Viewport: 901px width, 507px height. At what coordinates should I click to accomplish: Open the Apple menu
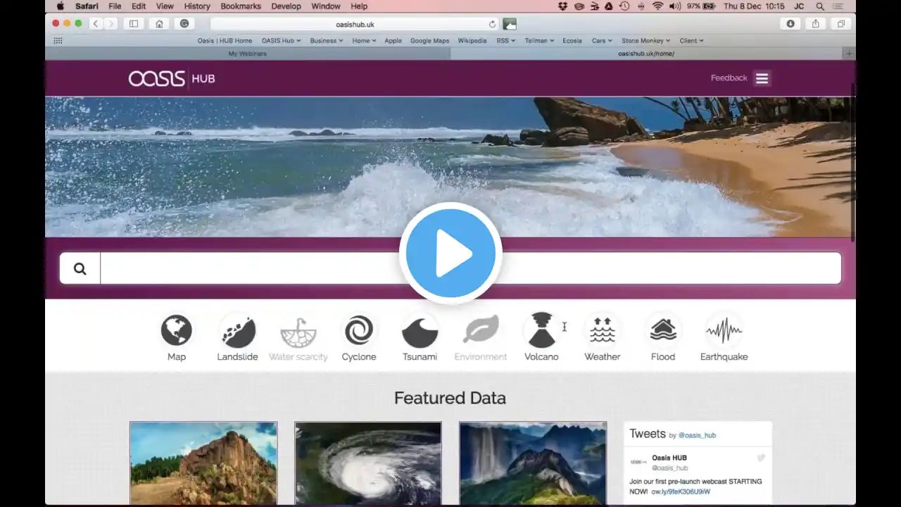click(60, 6)
